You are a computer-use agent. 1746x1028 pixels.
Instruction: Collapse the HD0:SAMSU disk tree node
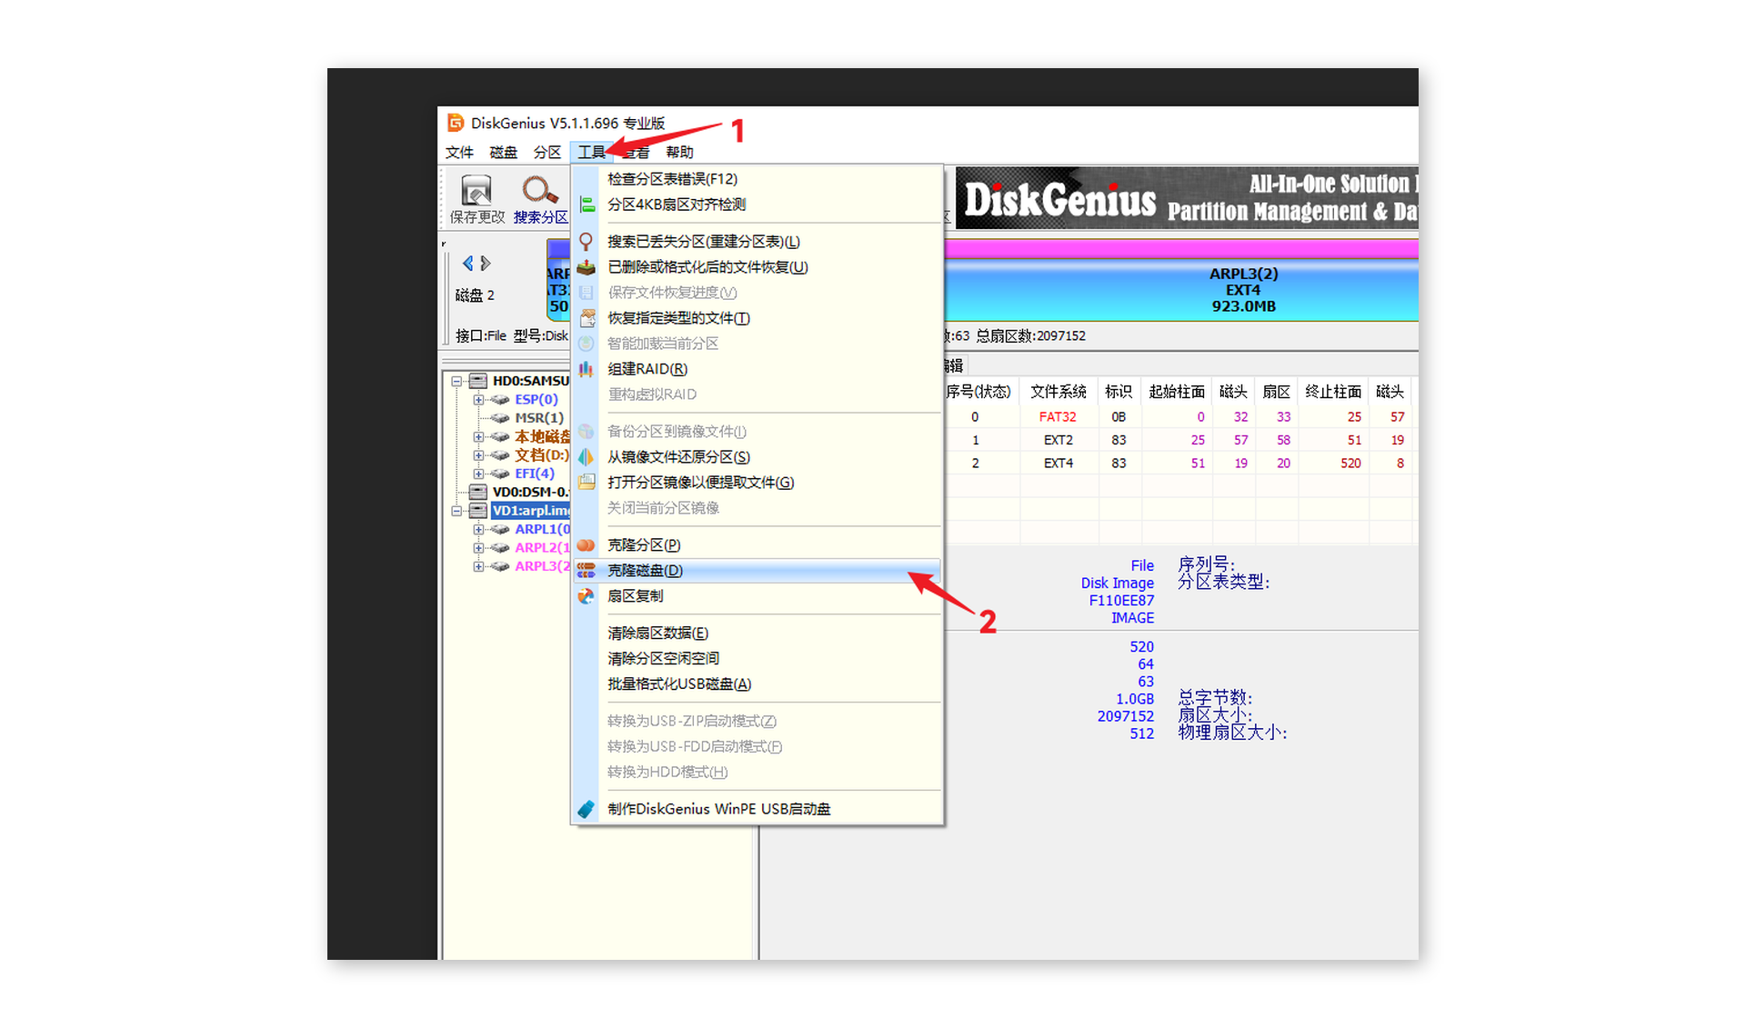click(457, 382)
